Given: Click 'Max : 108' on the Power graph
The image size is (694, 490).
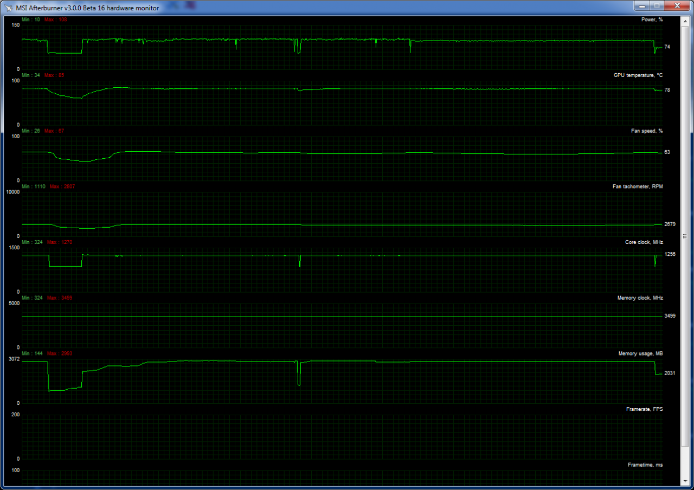Looking at the screenshot, I should click(55, 20).
